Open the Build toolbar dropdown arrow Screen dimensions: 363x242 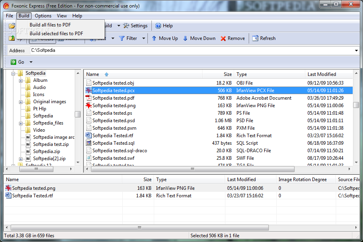tap(119, 26)
